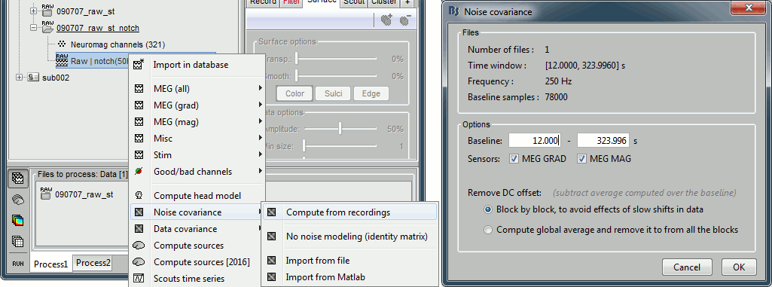Click the Baseline start time field
This screenshot has height=287, width=772.
coord(535,141)
